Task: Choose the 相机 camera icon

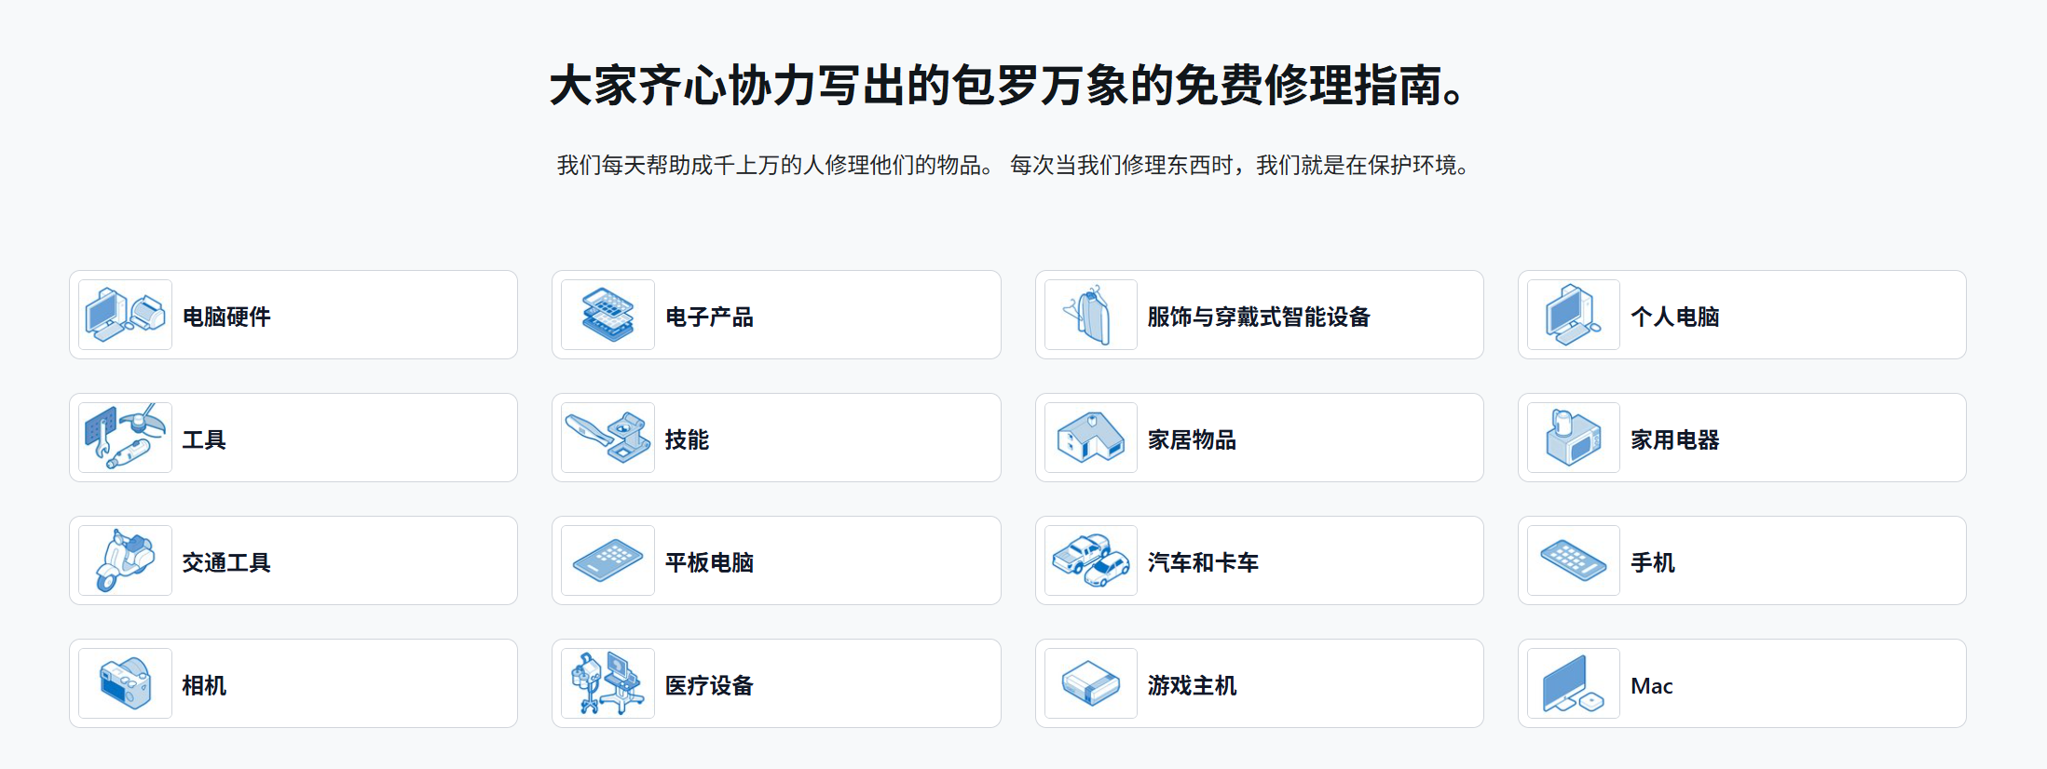Action: 125,683
